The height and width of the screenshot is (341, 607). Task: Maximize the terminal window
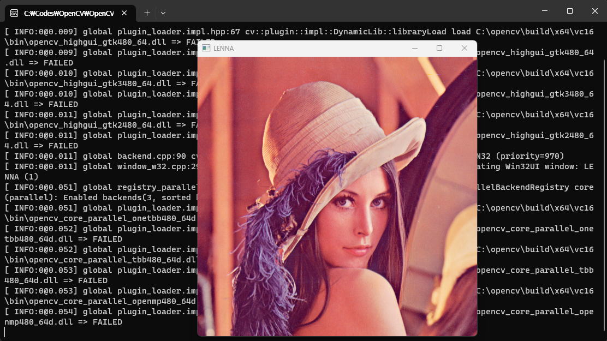(570, 11)
